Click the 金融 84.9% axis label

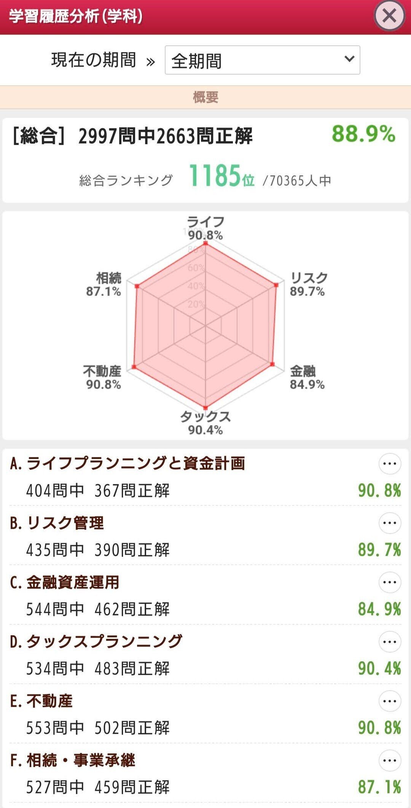(x=306, y=376)
